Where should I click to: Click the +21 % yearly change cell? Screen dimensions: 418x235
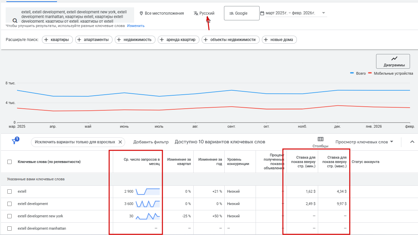[x=217, y=192]
